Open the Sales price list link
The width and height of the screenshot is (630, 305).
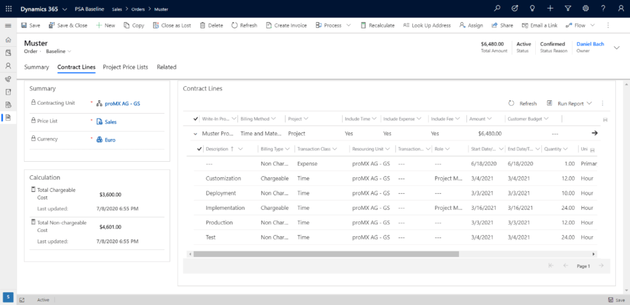[x=111, y=122]
